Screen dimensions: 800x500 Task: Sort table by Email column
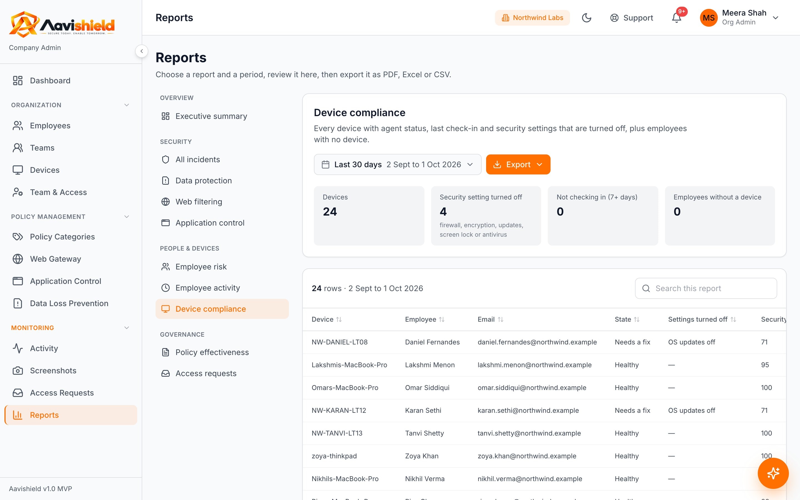tap(490, 319)
